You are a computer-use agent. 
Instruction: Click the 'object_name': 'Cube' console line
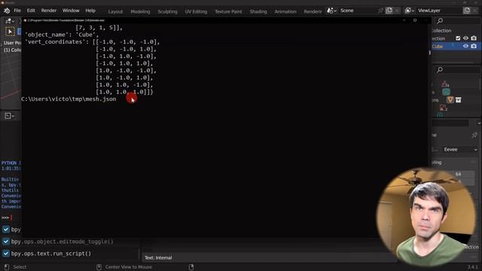62,35
